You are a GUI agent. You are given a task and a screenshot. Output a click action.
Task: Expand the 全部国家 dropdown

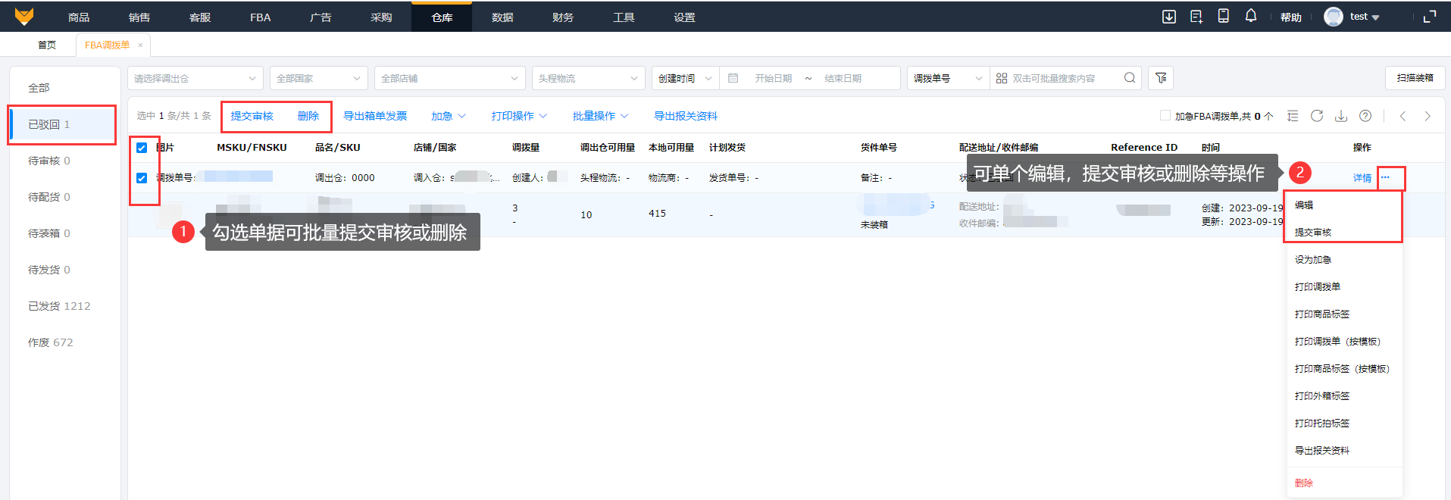click(x=318, y=78)
